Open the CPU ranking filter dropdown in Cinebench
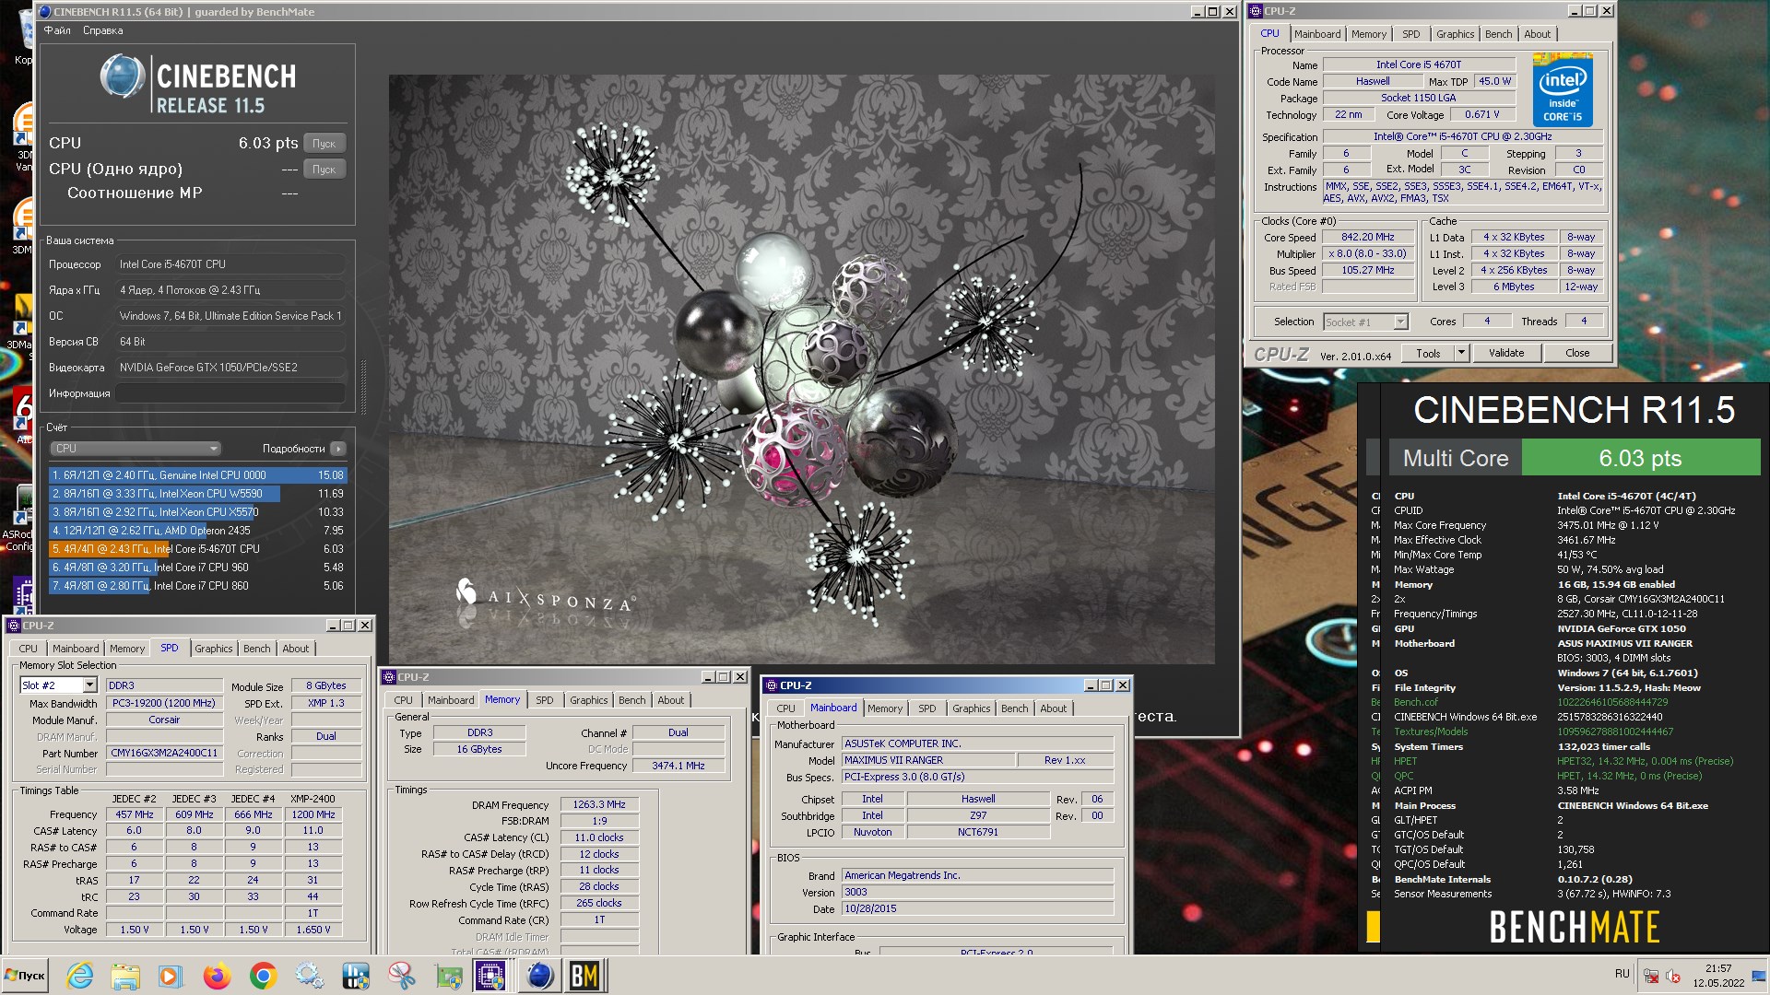This screenshot has height=995, width=1770. pos(136,449)
